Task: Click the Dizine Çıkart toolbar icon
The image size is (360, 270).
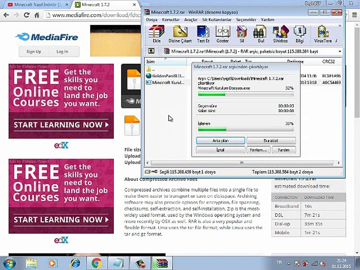Action: tap(180, 34)
